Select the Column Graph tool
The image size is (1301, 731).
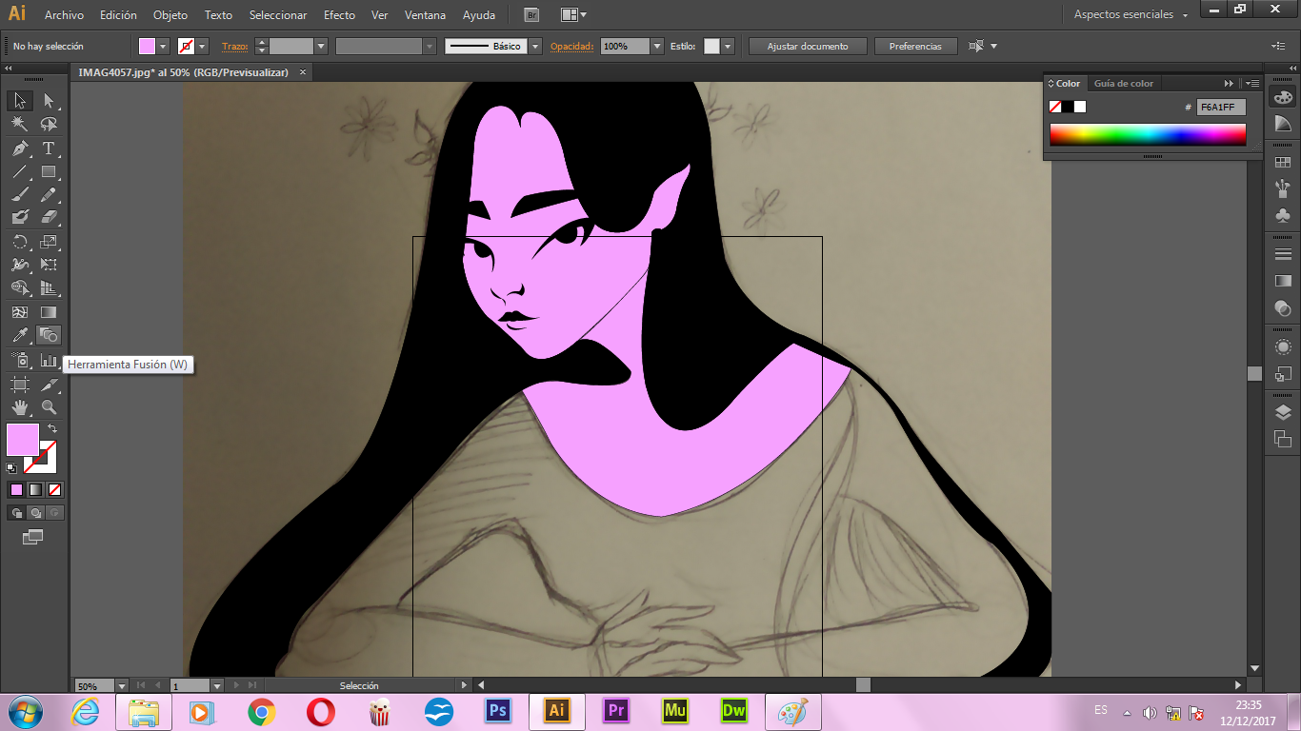tap(49, 361)
